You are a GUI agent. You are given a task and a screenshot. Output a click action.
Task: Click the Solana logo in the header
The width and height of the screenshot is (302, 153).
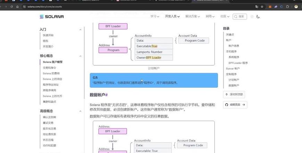click(52, 17)
